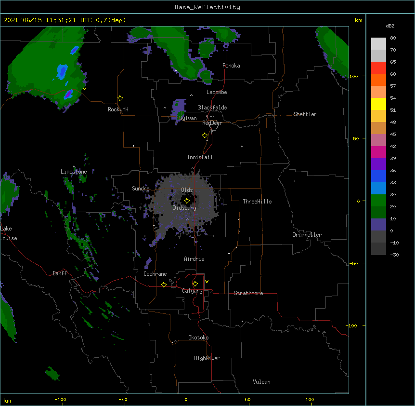Pick the dark grey swatch between -10 and -30 dBZ

pyautogui.click(x=378, y=249)
